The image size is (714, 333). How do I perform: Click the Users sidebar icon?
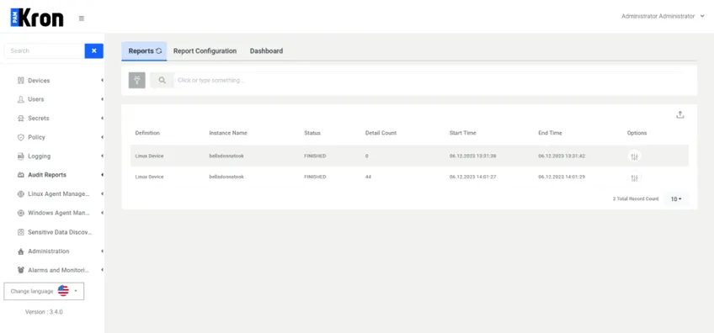point(20,99)
